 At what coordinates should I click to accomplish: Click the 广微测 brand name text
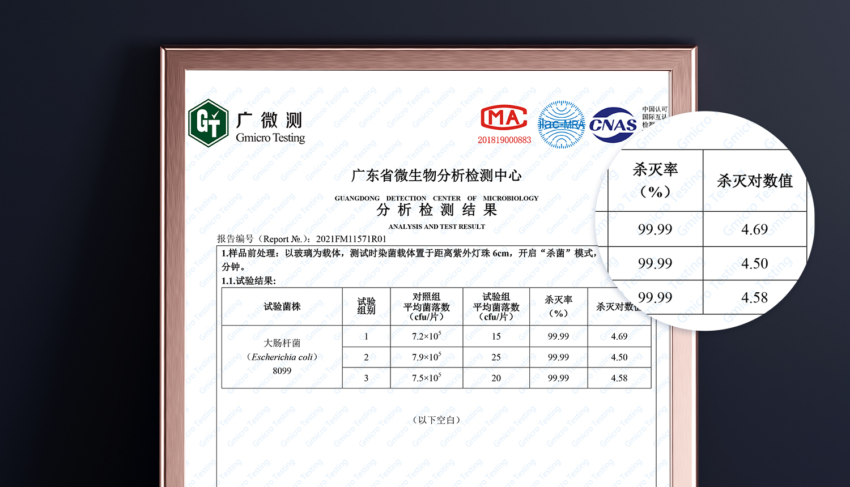269,120
